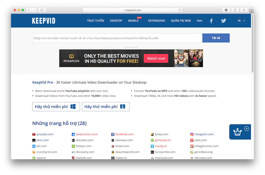
Task: Open the KeepVid Pro link
Action: click(x=43, y=82)
